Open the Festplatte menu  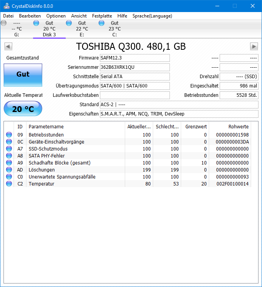coord(102,16)
